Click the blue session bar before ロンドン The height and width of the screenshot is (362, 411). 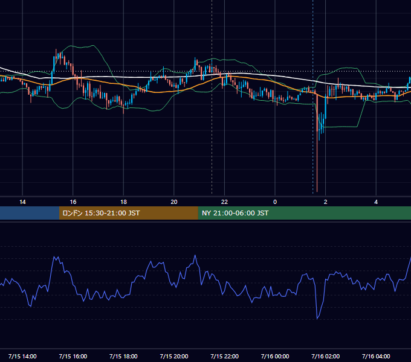[30, 213]
